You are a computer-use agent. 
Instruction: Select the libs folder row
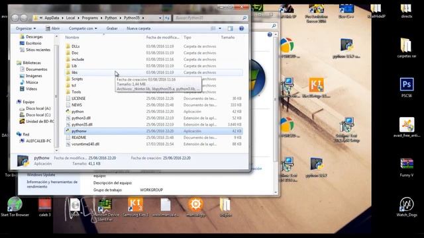point(154,72)
